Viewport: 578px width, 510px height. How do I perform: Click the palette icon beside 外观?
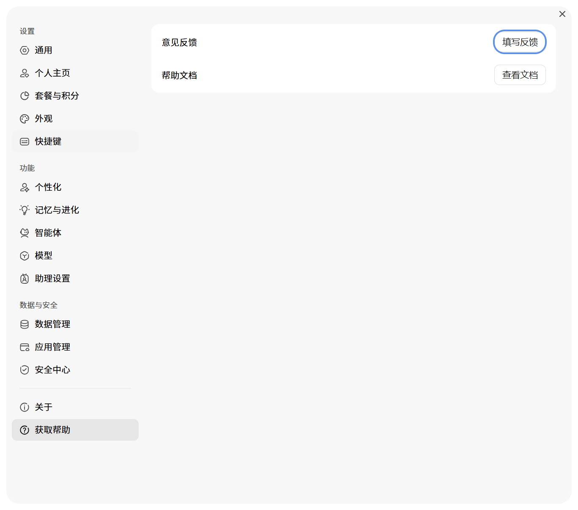pyautogui.click(x=25, y=119)
